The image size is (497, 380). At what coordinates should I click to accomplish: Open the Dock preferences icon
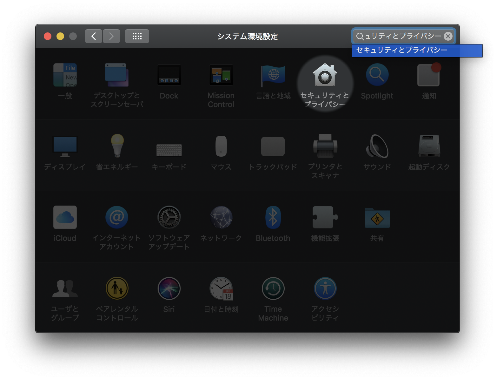[169, 76]
